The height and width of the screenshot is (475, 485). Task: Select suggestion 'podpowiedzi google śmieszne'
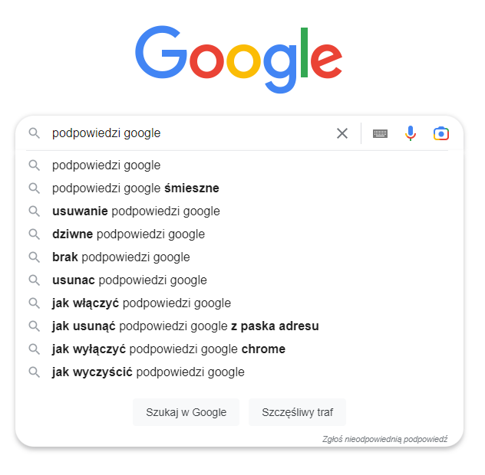136,188
